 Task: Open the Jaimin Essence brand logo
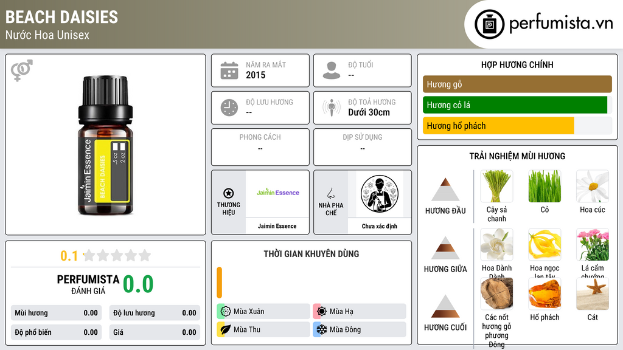pos(277,193)
